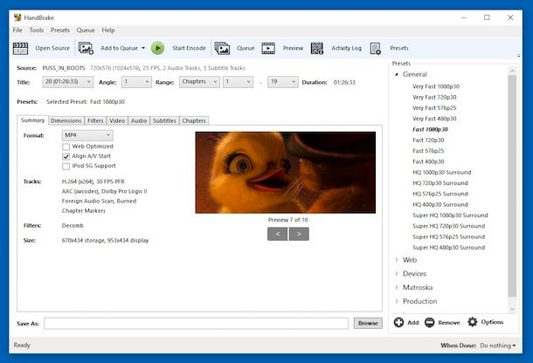
Task: Select the Summary tab
Action: [x=32, y=120]
